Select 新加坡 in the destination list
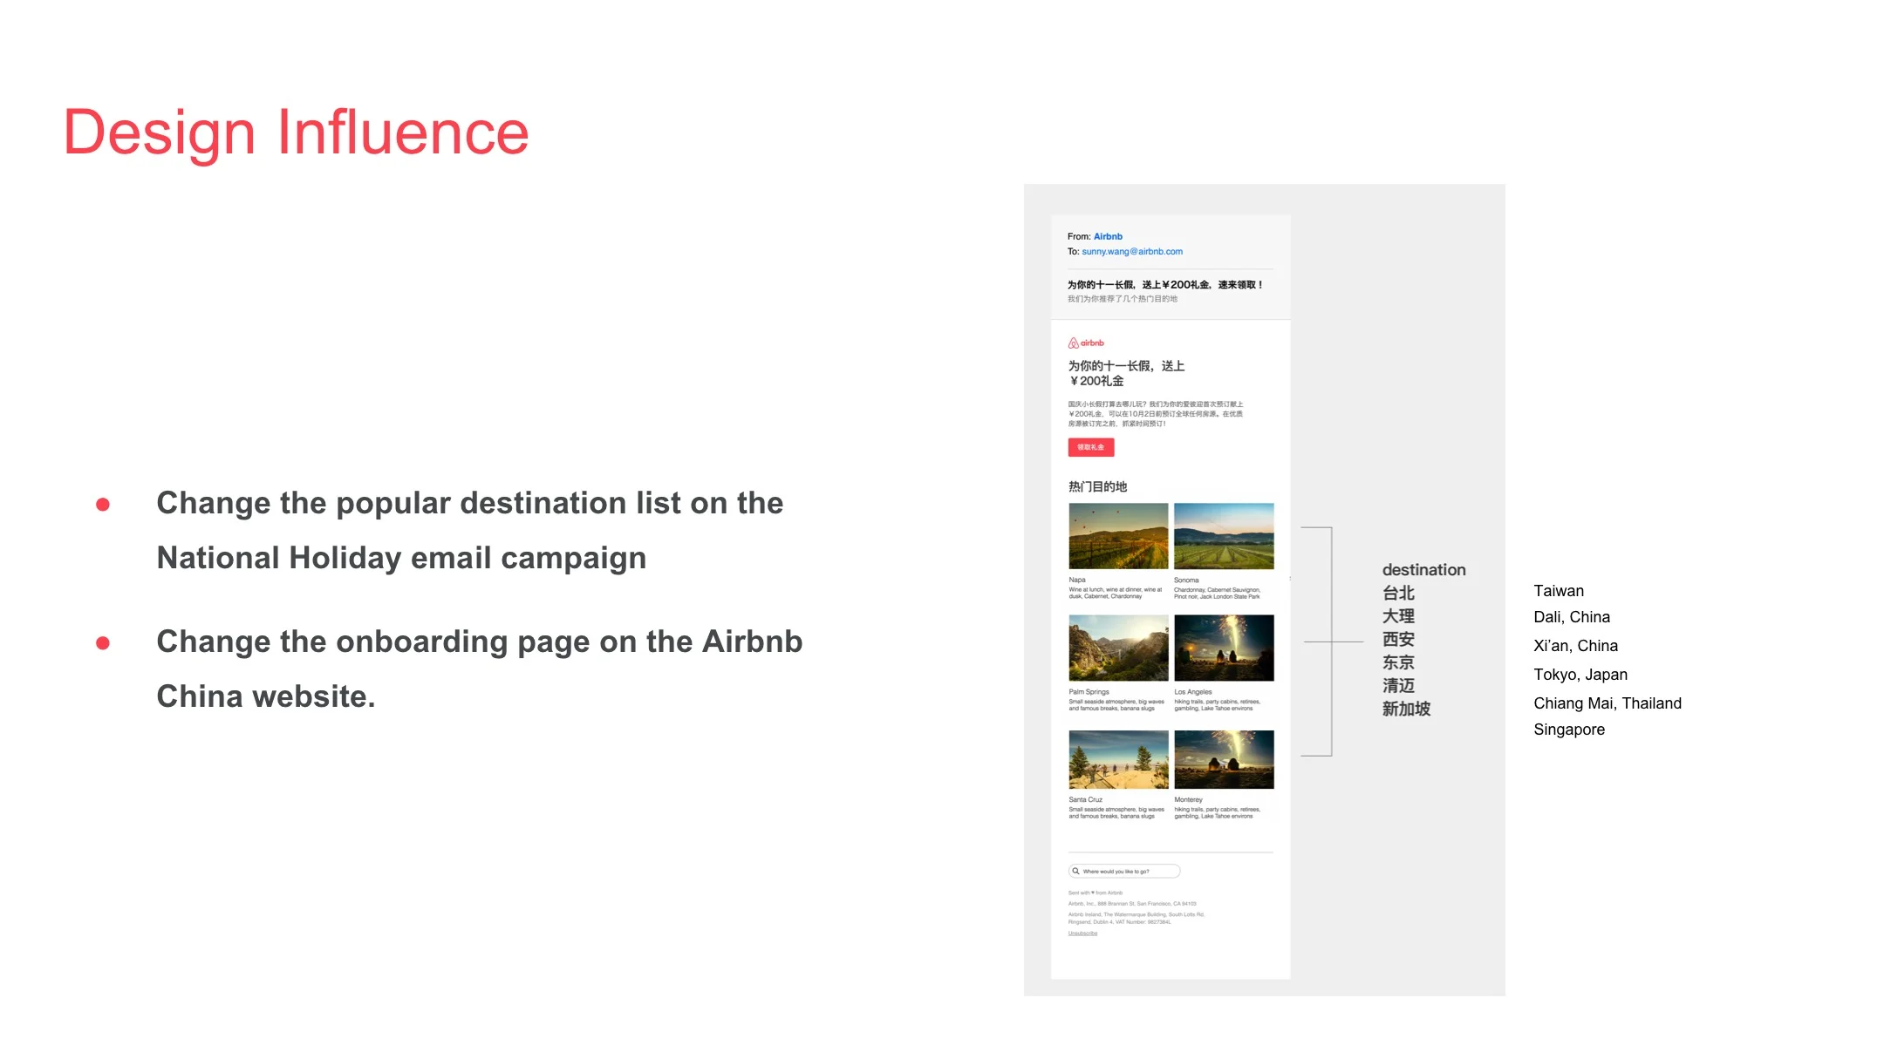The height and width of the screenshot is (1059, 1884). [1406, 709]
